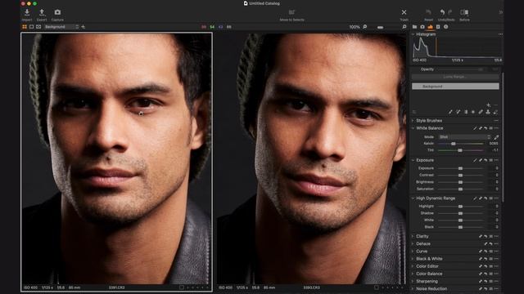Open the Metadata info tool tab
Screen dimensions: 524x294
(x=445, y=27)
